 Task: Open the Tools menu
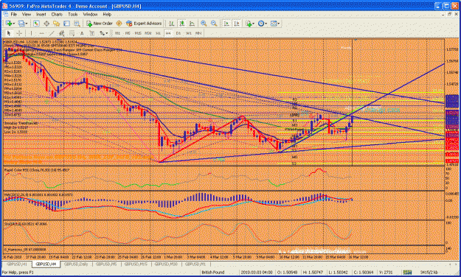pos(73,14)
